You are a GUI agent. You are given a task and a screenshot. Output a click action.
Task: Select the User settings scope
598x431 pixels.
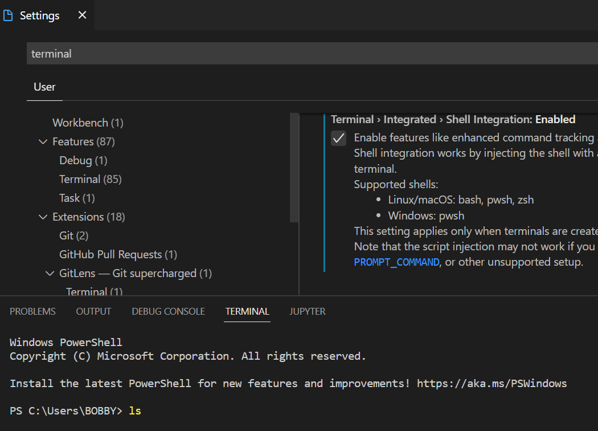[x=44, y=87]
